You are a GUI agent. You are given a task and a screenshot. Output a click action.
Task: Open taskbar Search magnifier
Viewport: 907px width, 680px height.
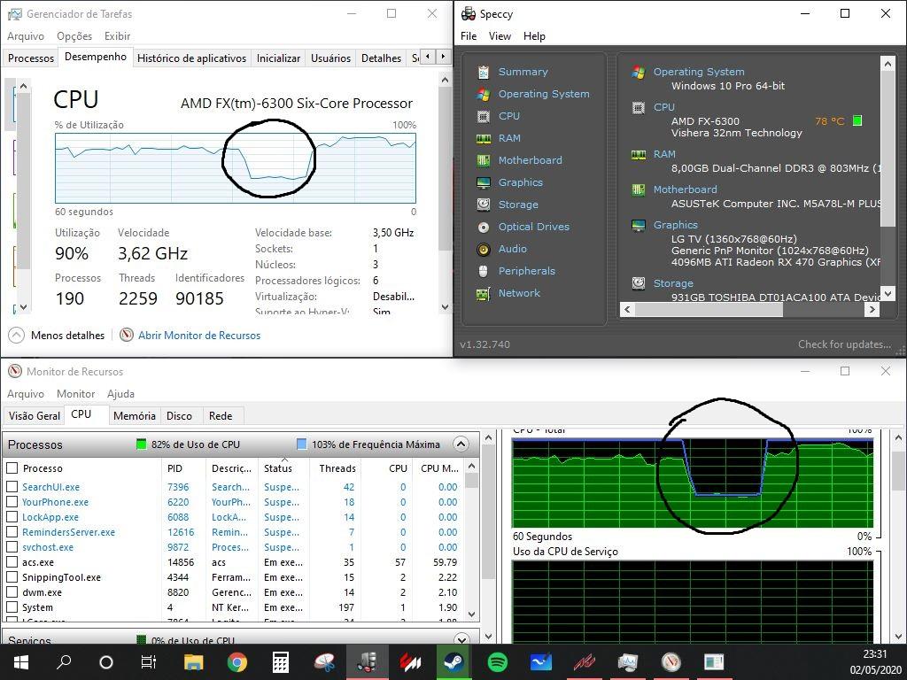pyautogui.click(x=64, y=662)
